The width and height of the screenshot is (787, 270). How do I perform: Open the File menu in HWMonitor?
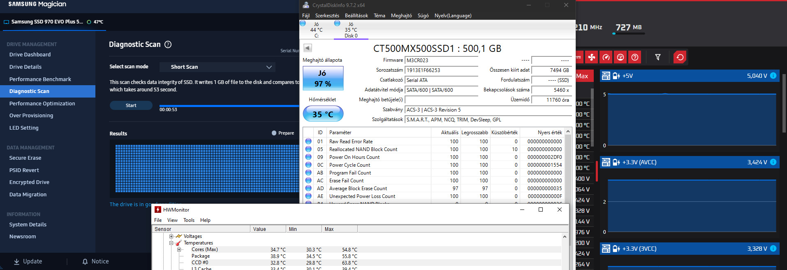(x=158, y=220)
